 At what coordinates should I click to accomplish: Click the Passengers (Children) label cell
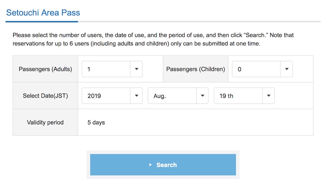tap(196, 69)
